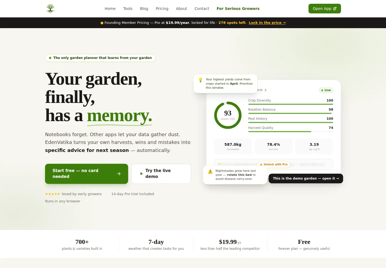Click the external-link icon in Open App
Screen dimensions: 386x268
tap(335, 9)
